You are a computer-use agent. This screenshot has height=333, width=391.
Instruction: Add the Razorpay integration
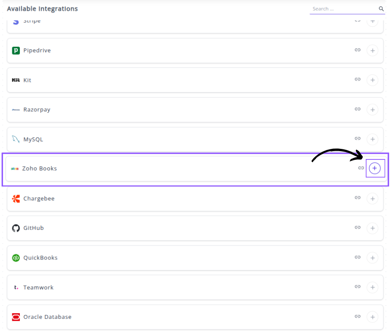click(x=373, y=110)
